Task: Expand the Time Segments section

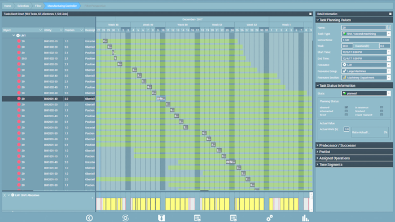Action: tap(354, 165)
